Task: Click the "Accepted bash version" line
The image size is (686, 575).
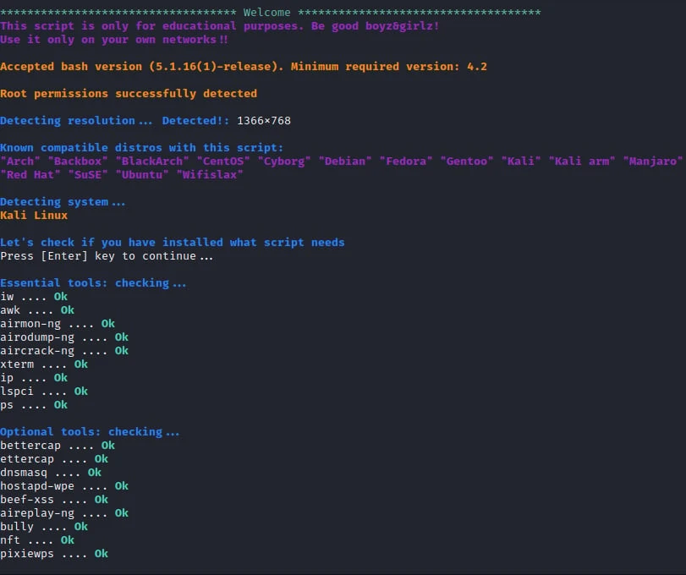Action: click(244, 67)
